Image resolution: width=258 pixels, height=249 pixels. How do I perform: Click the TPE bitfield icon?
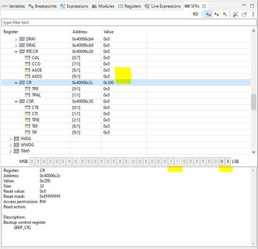tap(27, 89)
